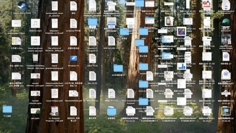Select the group assignment1.pptx presentation
The width and height of the screenshot is (236, 133).
point(17,24)
